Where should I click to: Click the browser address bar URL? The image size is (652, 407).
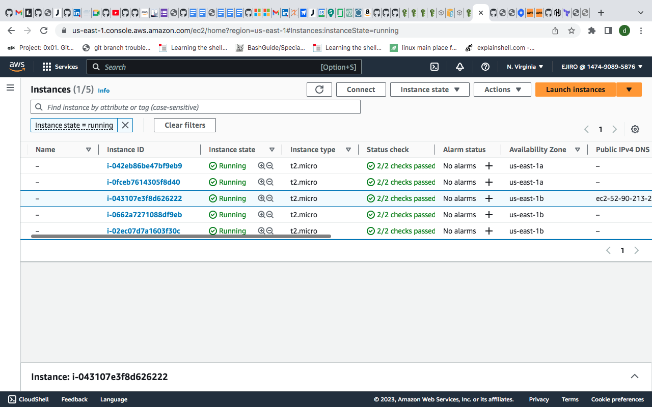click(235, 31)
